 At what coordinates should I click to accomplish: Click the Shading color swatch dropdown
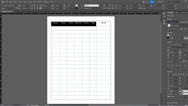click(184, 91)
